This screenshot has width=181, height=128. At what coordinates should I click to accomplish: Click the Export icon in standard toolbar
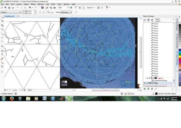tap(51, 8)
